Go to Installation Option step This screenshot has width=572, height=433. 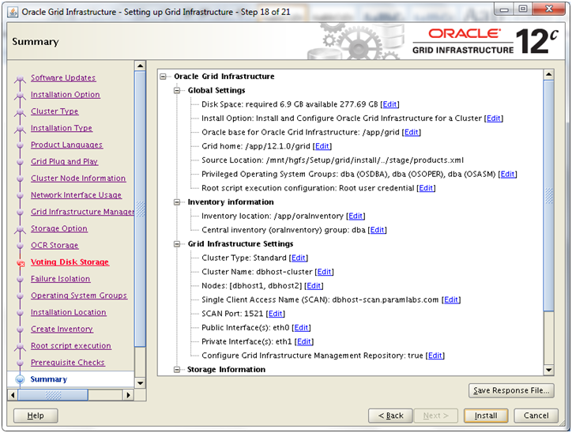pos(66,95)
